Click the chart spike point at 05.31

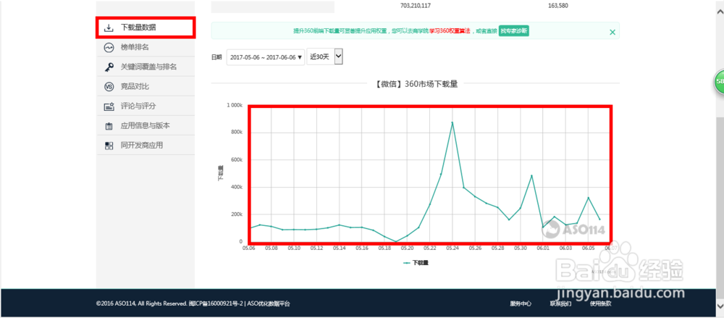tap(531, 175)
